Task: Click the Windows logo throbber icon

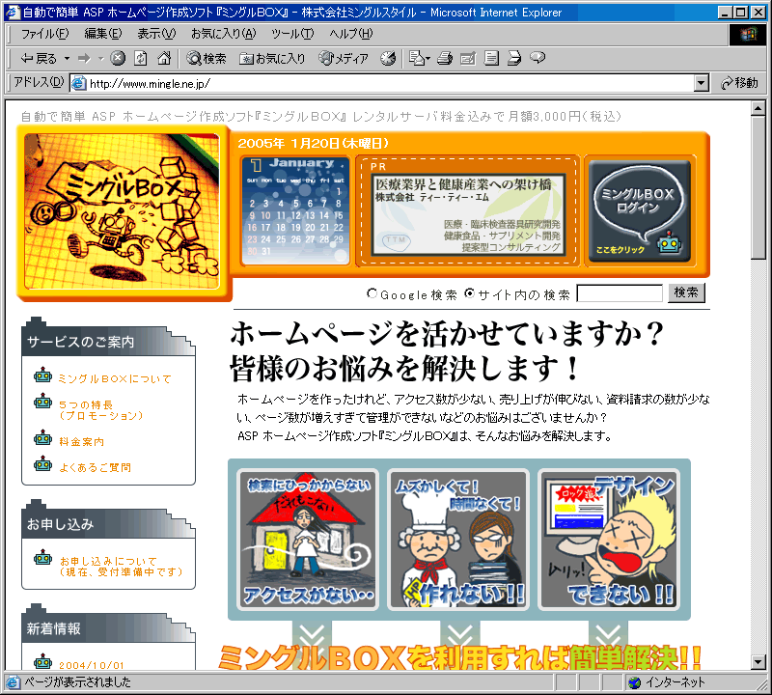Action: click(747, 35)
